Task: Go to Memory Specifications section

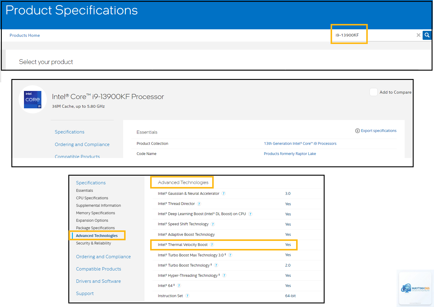Action: 95,213
